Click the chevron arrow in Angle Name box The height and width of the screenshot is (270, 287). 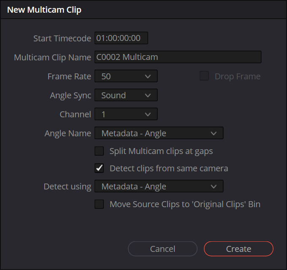pos(214,133)
